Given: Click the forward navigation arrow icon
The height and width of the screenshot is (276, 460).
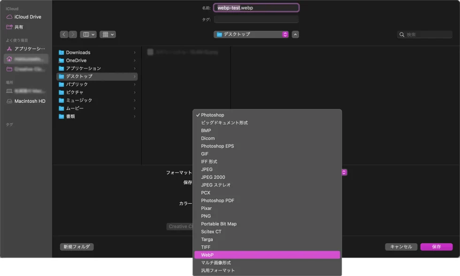Looking at the screenshot, I should coord(73,34).
